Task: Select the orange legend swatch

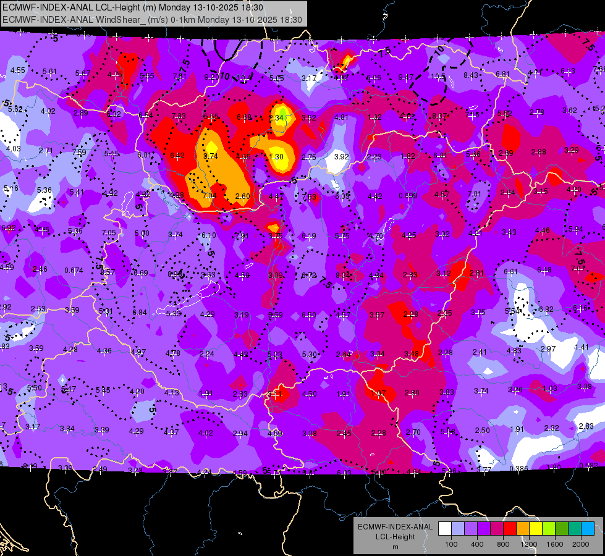Action: pyautogui.click(x=523, y=529)
